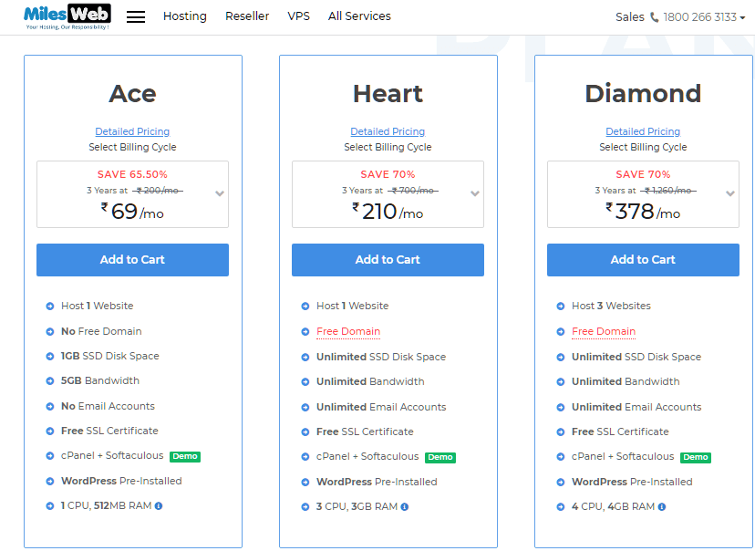This screenshot has width=755, height=551.
Task: Click bullet icon beside 5GB Bandwidth
Action: (x=49, y=380)
